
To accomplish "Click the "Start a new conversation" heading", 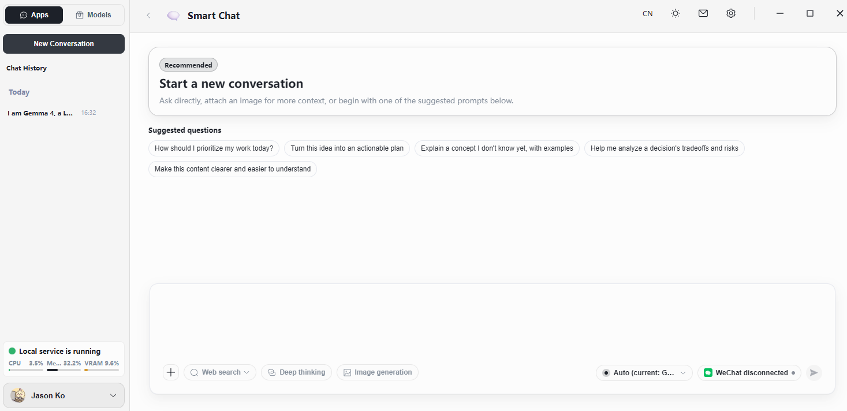I will tap(231, 84).
